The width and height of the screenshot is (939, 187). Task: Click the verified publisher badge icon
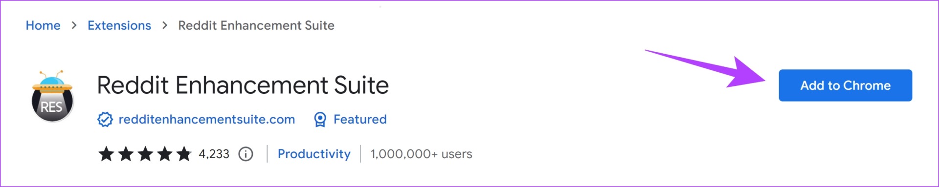[105, 120]
